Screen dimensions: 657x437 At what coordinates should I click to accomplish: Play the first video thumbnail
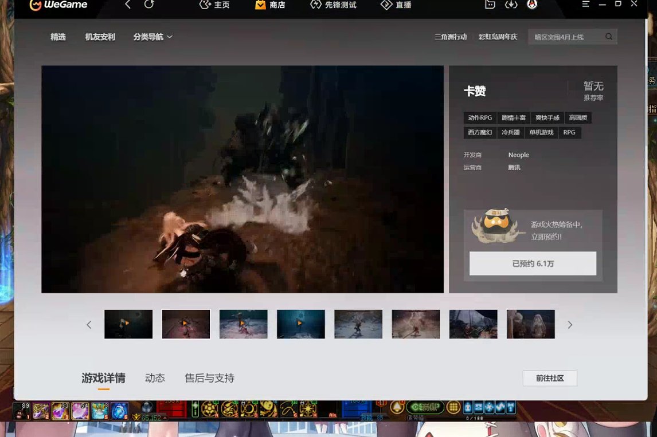(x=128, y=324)
